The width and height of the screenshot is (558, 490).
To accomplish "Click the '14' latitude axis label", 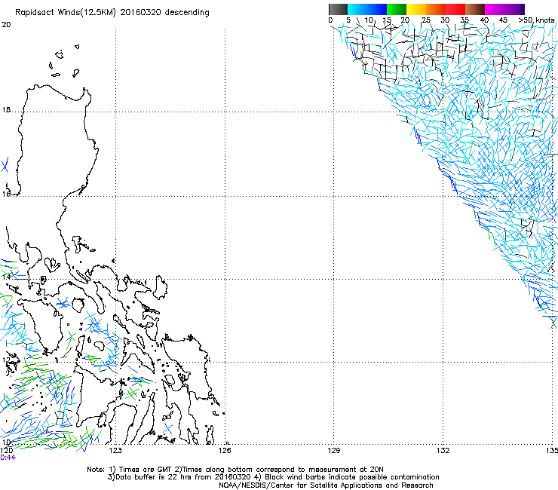I will pos(6,277).
